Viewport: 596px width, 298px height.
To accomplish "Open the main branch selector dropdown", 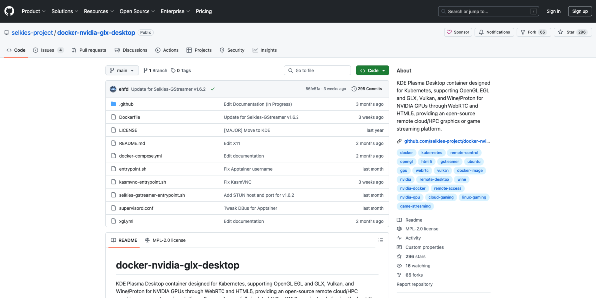I will pyautogui.click(x=122, y=70).
